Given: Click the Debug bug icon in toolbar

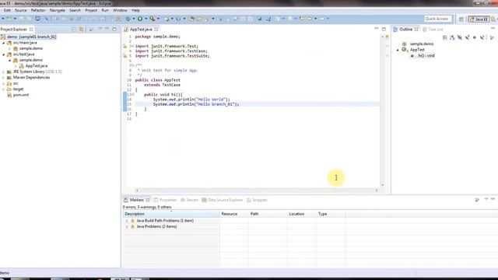Looking at the screenshot, I should coord(128,19).
